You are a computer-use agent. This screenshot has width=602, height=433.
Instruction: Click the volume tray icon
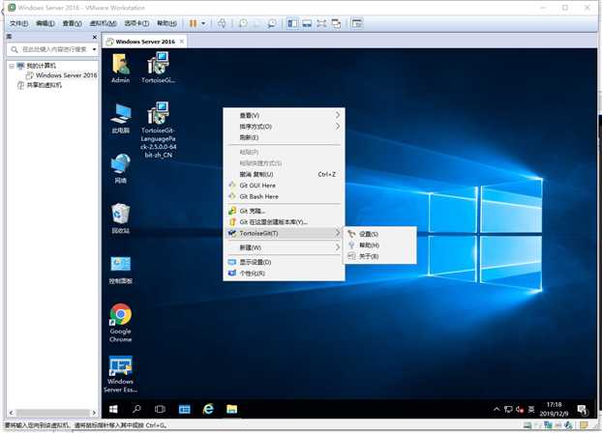click(520, 409)
